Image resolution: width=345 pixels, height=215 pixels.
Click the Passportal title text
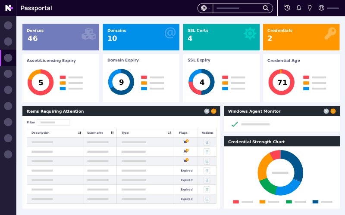pyautogui.click(x=36, y=8)
